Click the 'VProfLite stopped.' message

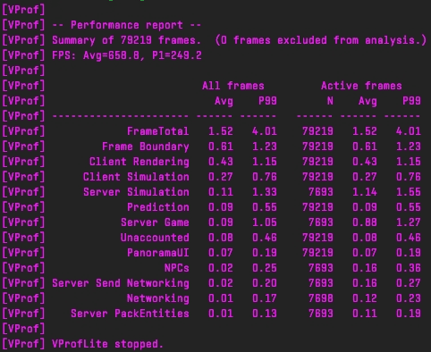[x=108, y=344]
